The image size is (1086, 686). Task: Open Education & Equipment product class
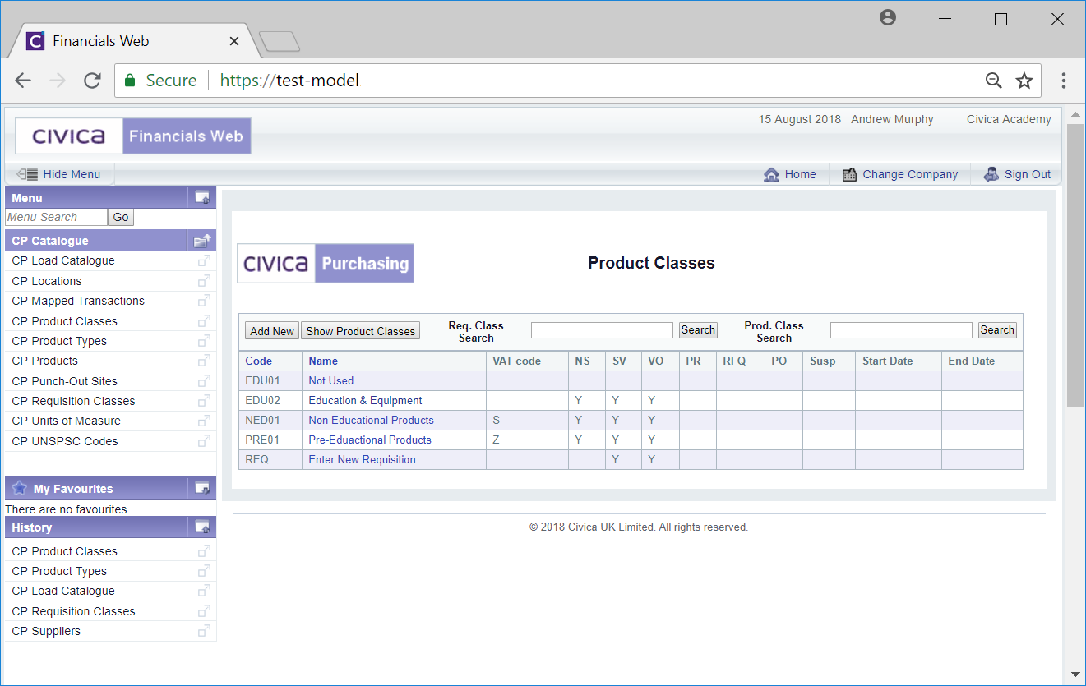point(365,400)
